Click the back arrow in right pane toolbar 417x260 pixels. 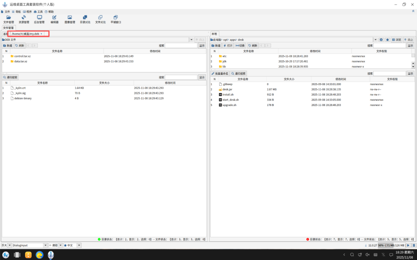click(x=262, y=45)
